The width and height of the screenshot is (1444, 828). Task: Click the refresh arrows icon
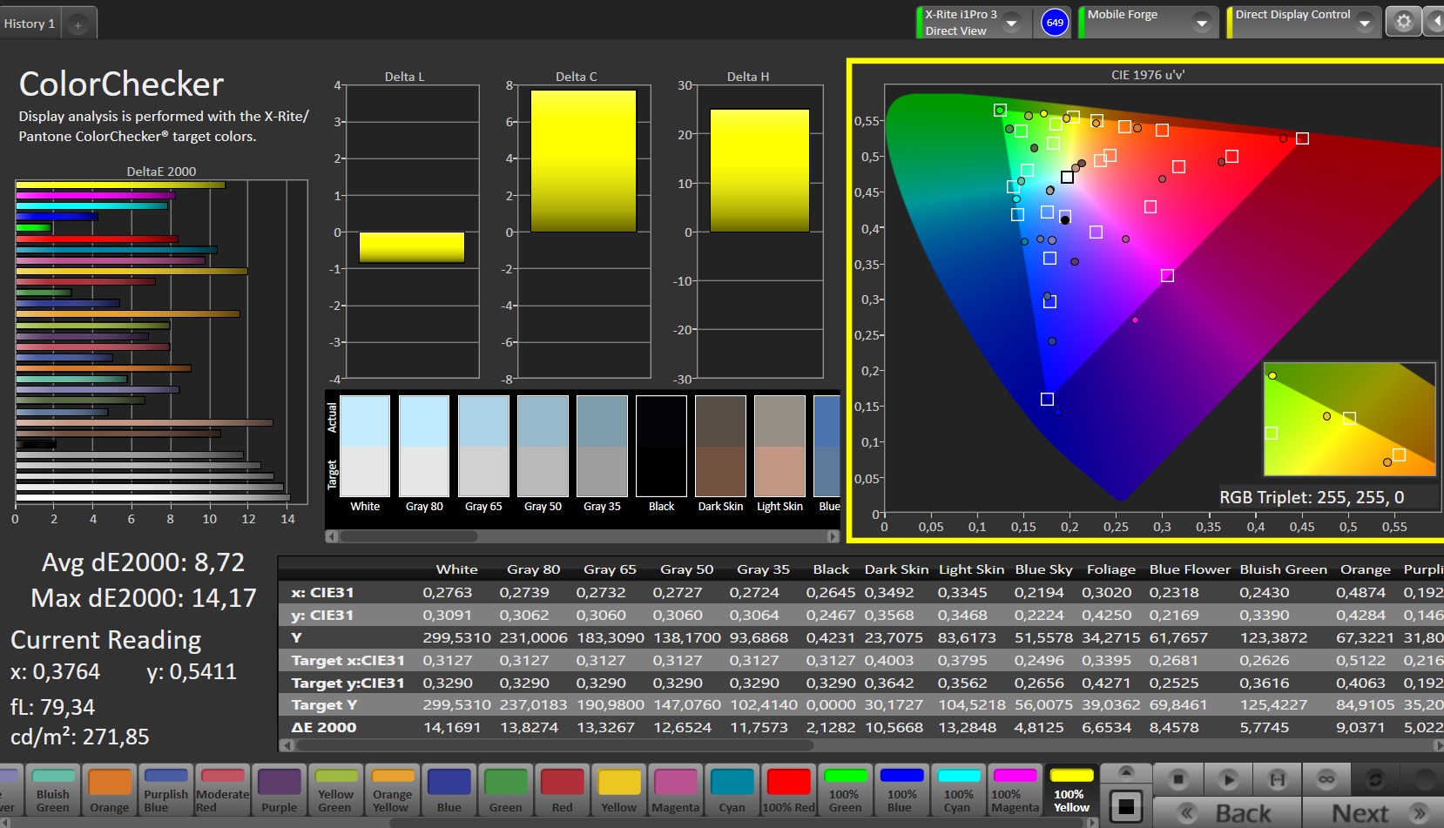coord(1375,779)
